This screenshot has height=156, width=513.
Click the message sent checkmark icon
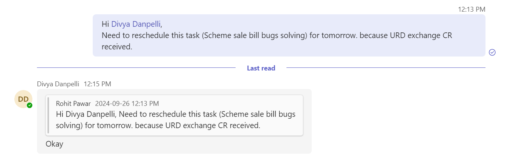tap(492, 52)
